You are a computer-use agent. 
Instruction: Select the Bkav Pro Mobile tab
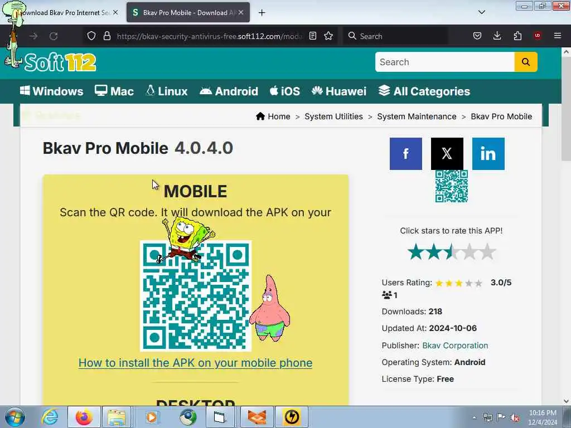(187, 13)
